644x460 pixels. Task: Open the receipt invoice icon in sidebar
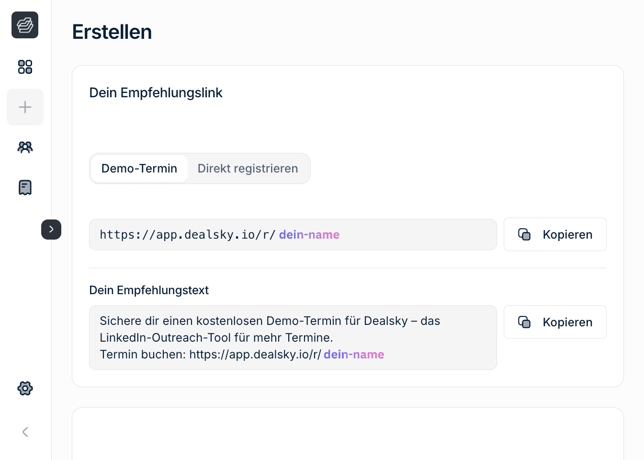(x=25, y=187)
